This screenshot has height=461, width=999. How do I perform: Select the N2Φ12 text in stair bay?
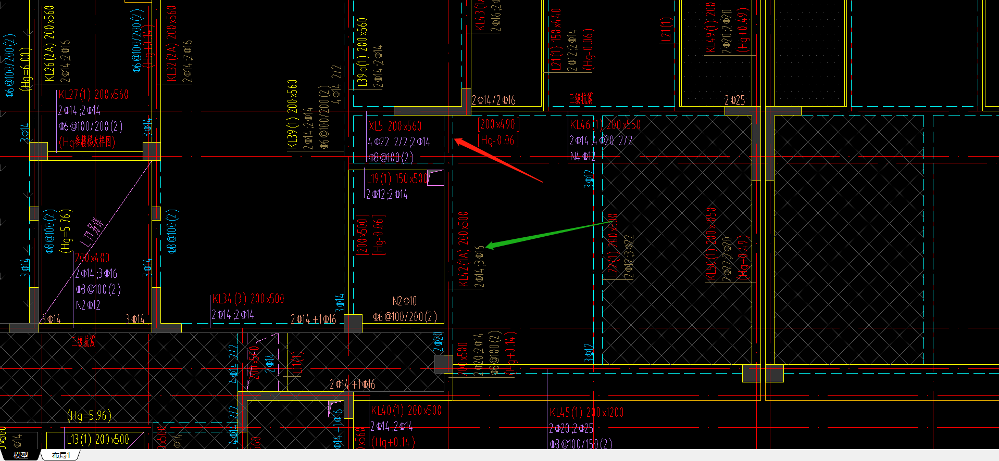pyautogui.click(x=88, y=305)
